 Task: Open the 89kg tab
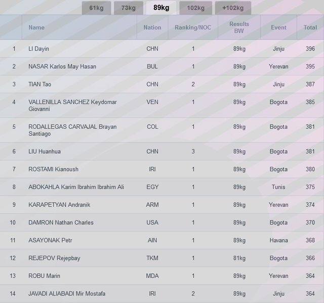[x=161, y=8]
